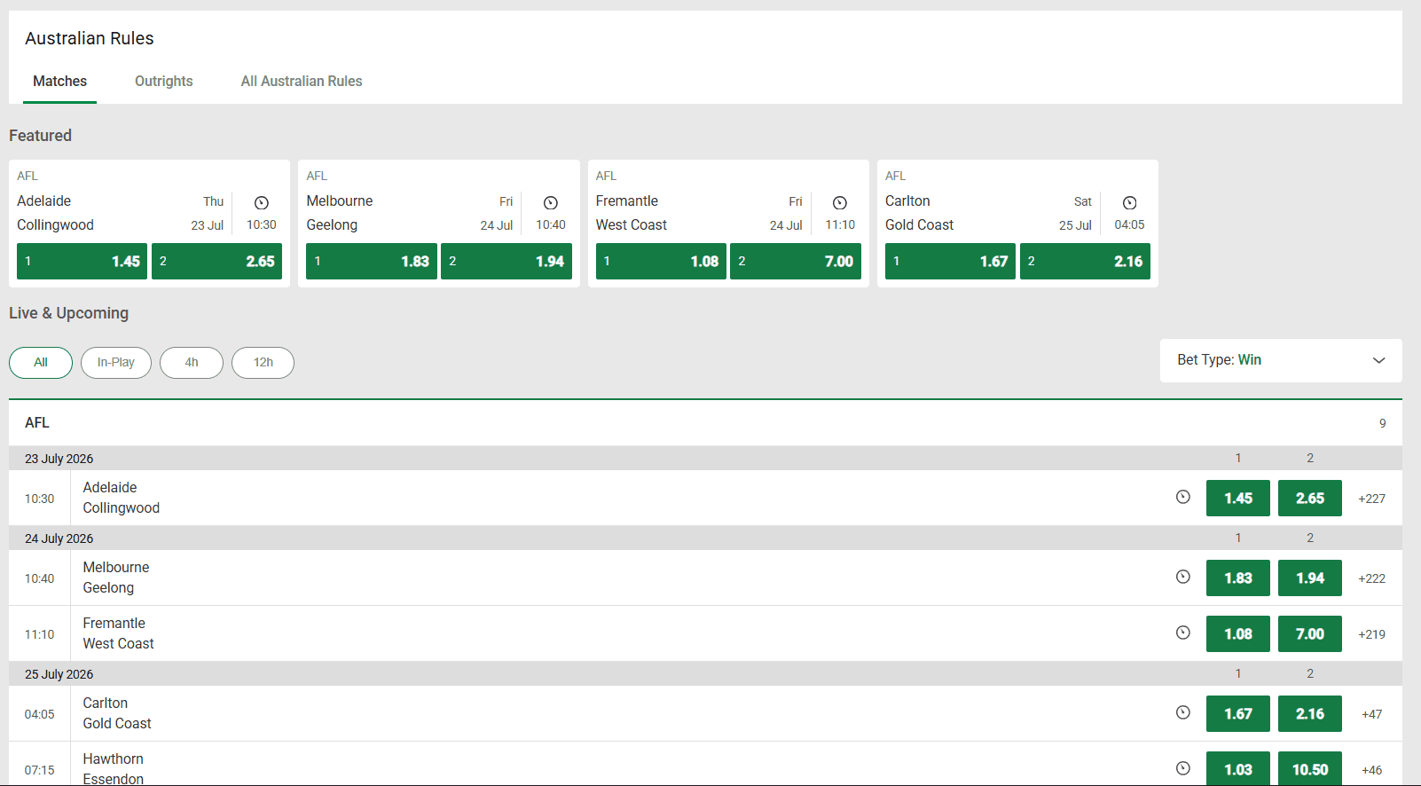1421x786 pixels.
Task: Click the AFL match count 9
Action: point(1382,423)
